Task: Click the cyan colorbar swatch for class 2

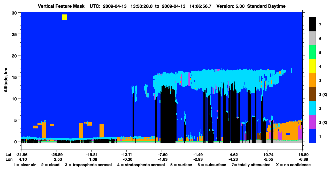Action: 312,108
